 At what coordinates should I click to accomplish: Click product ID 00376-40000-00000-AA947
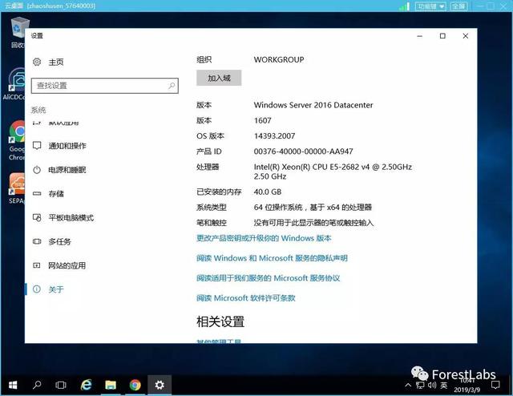(x=303, y=152)
